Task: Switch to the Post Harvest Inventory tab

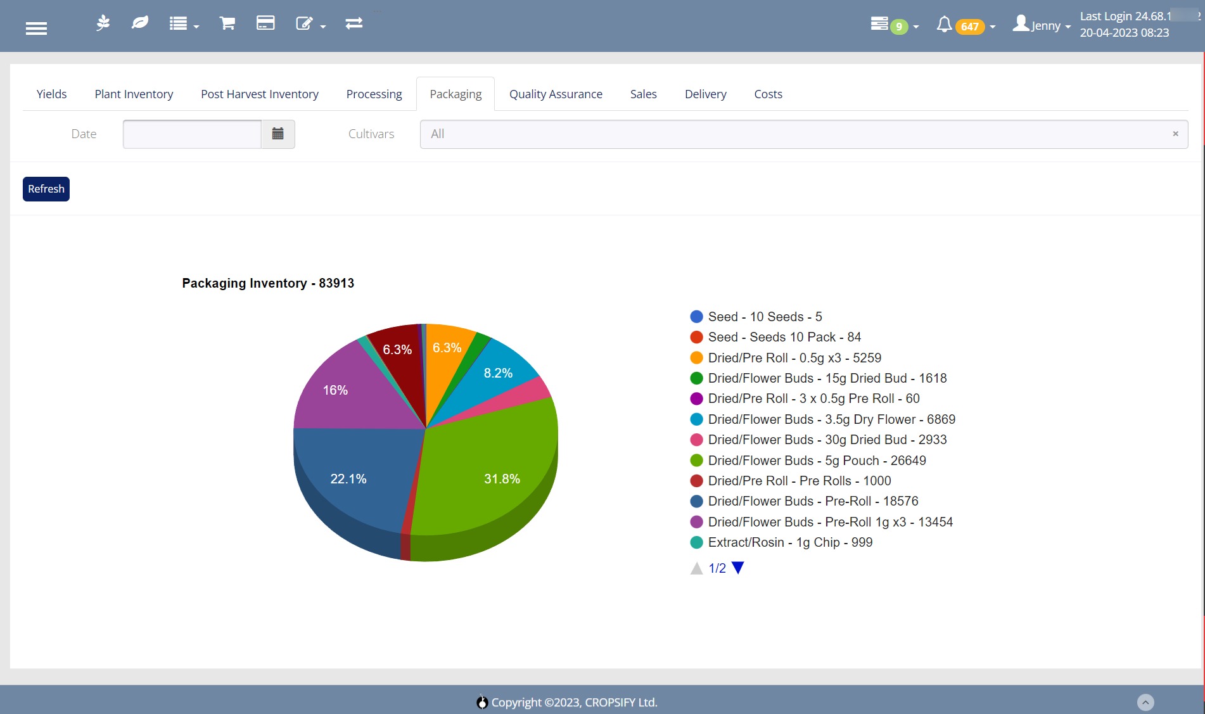Action: click(x=260, y=94)
